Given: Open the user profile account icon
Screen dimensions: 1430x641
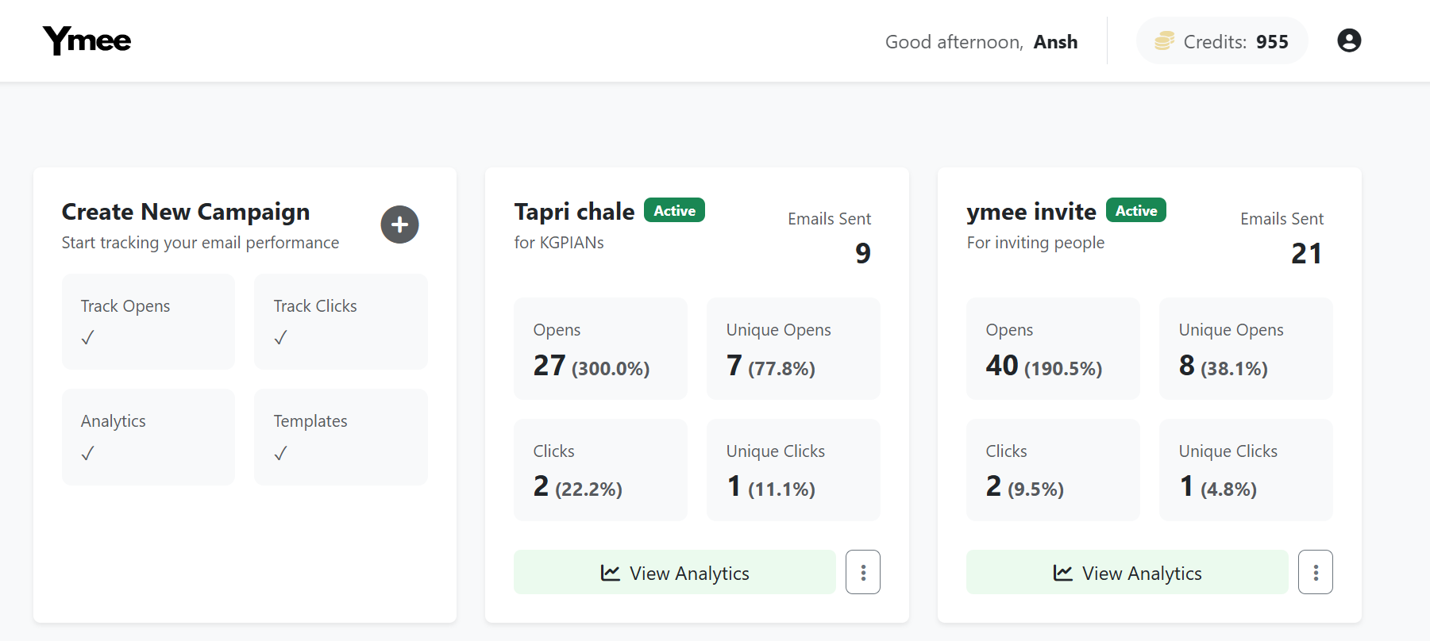Looking at the screenshot, I should click(1349, 40).
